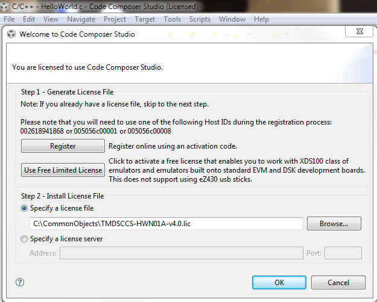
Task: Open the Edit menu
Action: coord(29,19)
